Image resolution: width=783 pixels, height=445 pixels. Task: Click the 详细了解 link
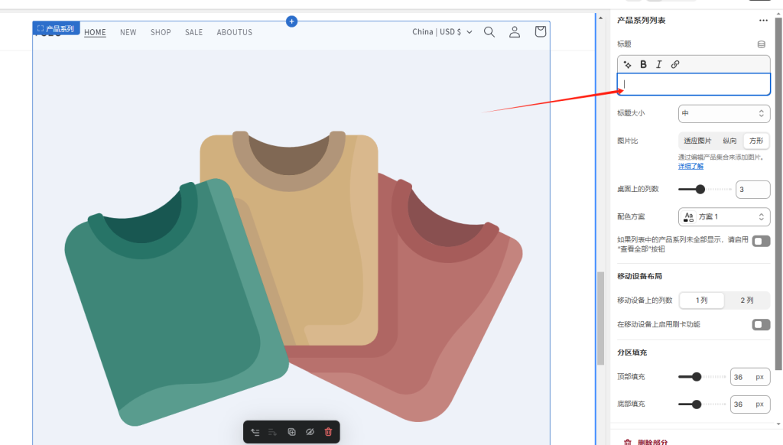click(x=690, y=166)
